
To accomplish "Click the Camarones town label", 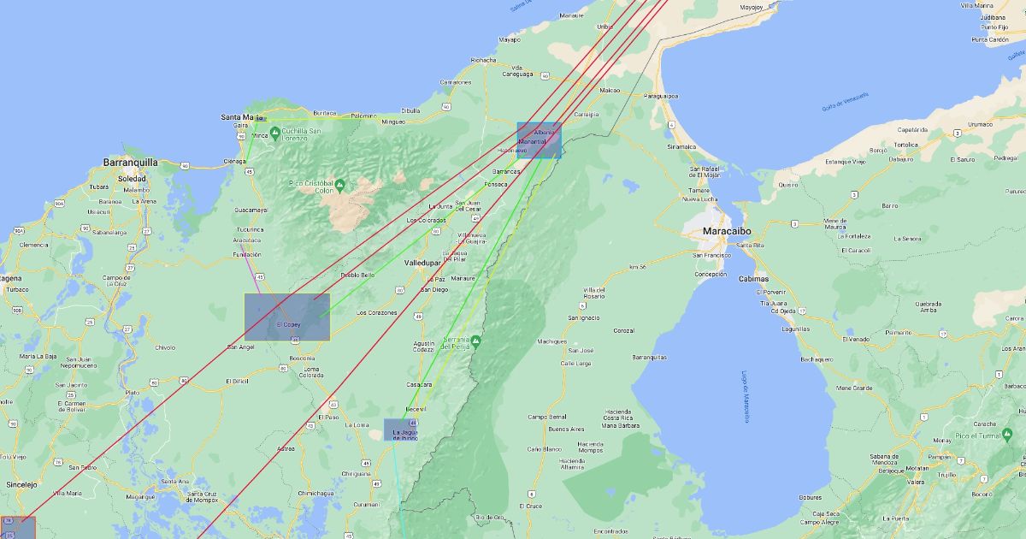I will pos(456,81).
